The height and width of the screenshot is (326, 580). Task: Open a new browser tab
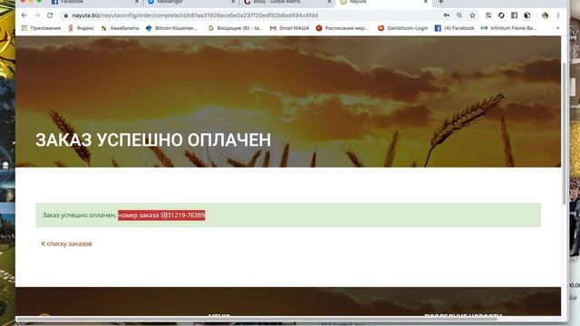coord(441,2)
